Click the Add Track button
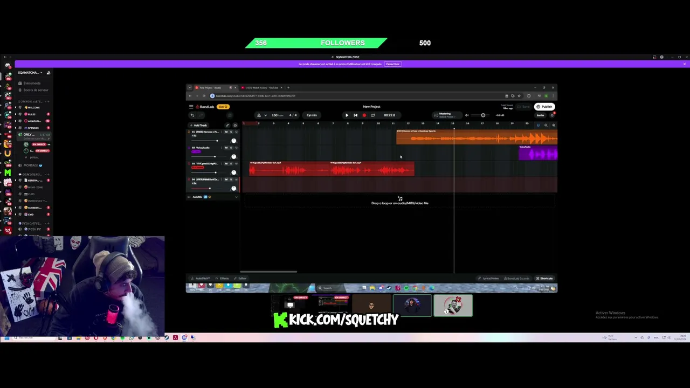This screenshot has height=388, width=690. (x=198, y=125)
